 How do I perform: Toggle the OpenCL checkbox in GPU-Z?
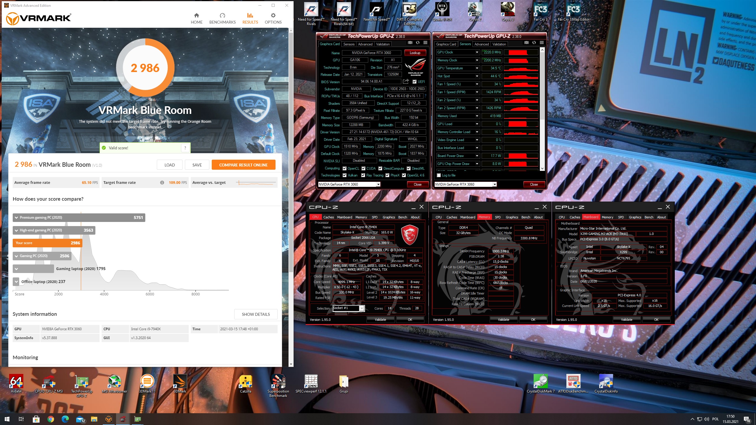344,169
